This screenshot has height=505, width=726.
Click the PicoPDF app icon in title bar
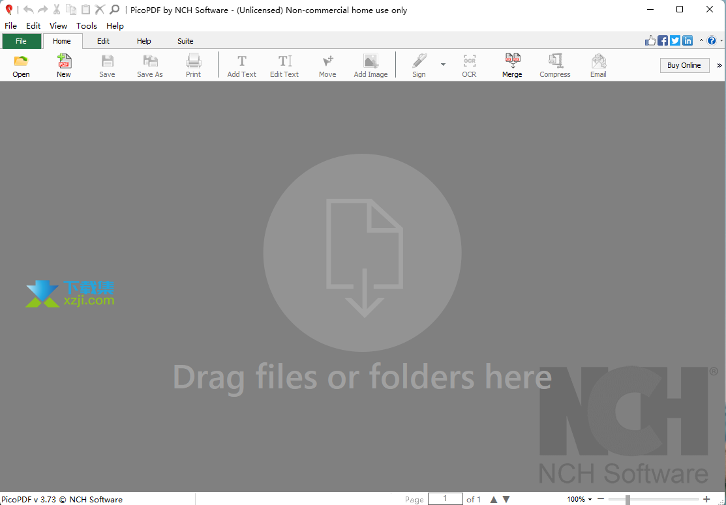(8, 9)
